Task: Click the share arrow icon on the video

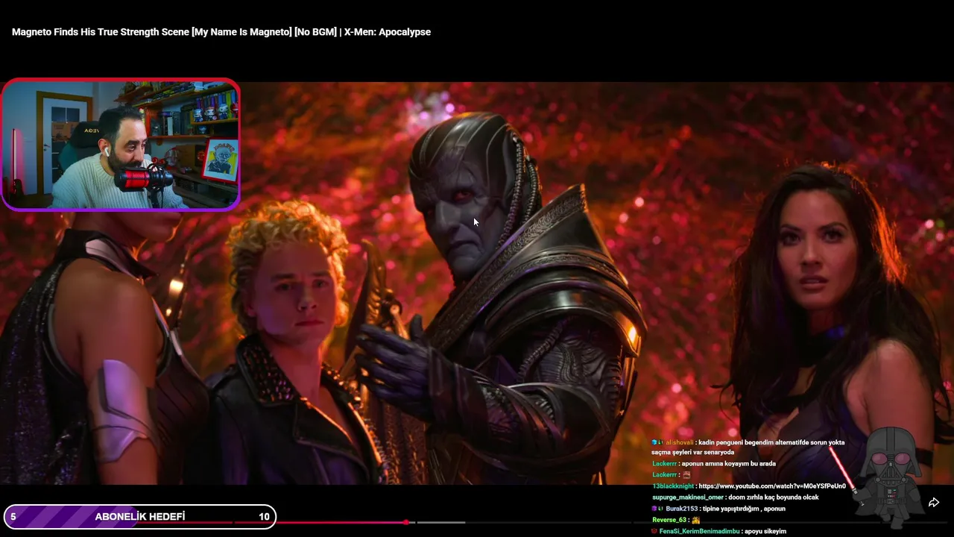Action: 933,503
